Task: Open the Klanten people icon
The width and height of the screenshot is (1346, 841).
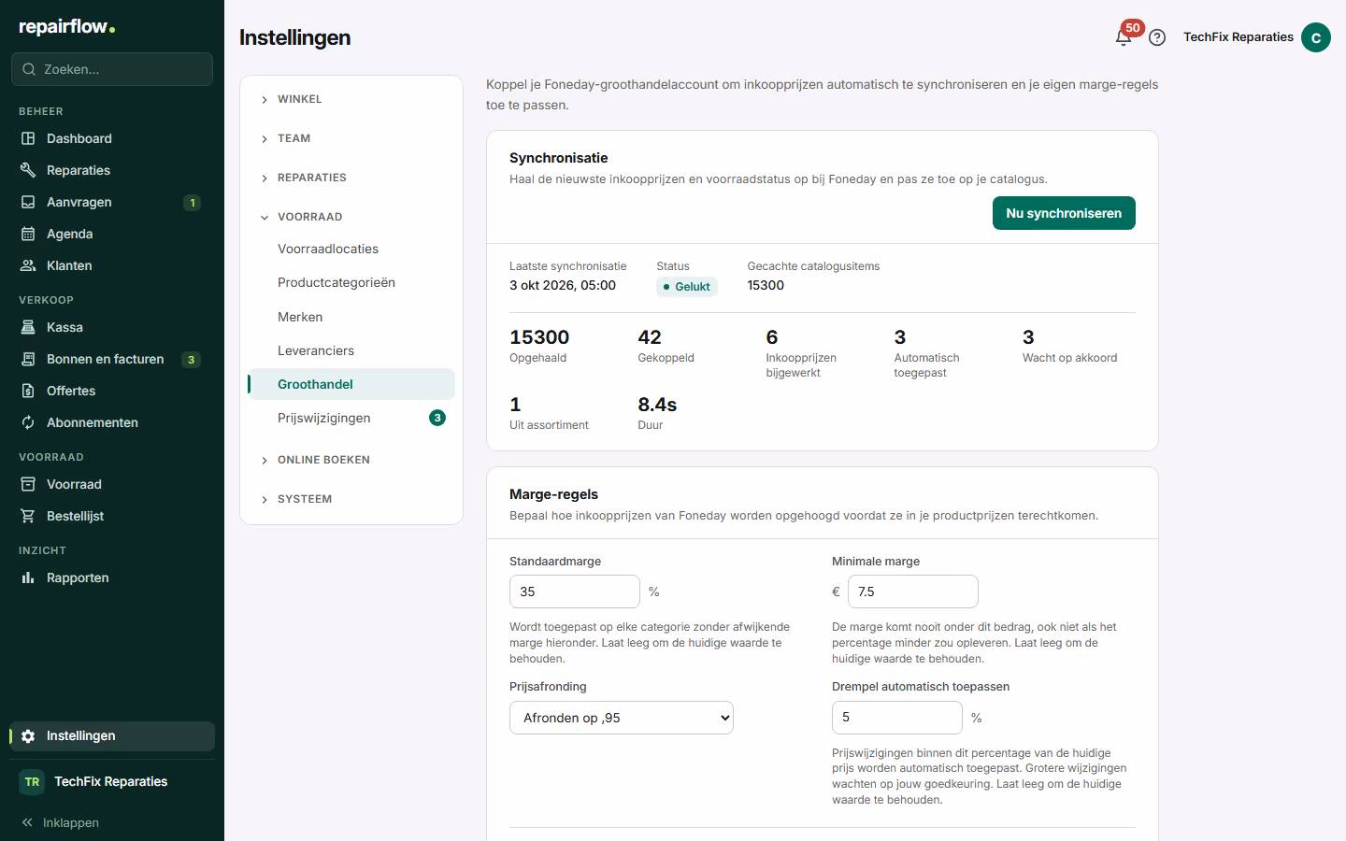Action: pyautogui.click(x=28, y=265)
